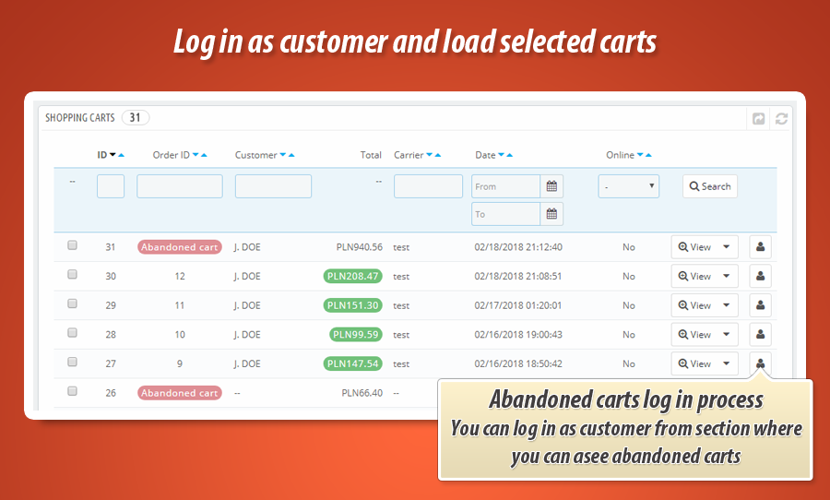
Task: Sort Customer column ascending
Action: tap(291, 155)
